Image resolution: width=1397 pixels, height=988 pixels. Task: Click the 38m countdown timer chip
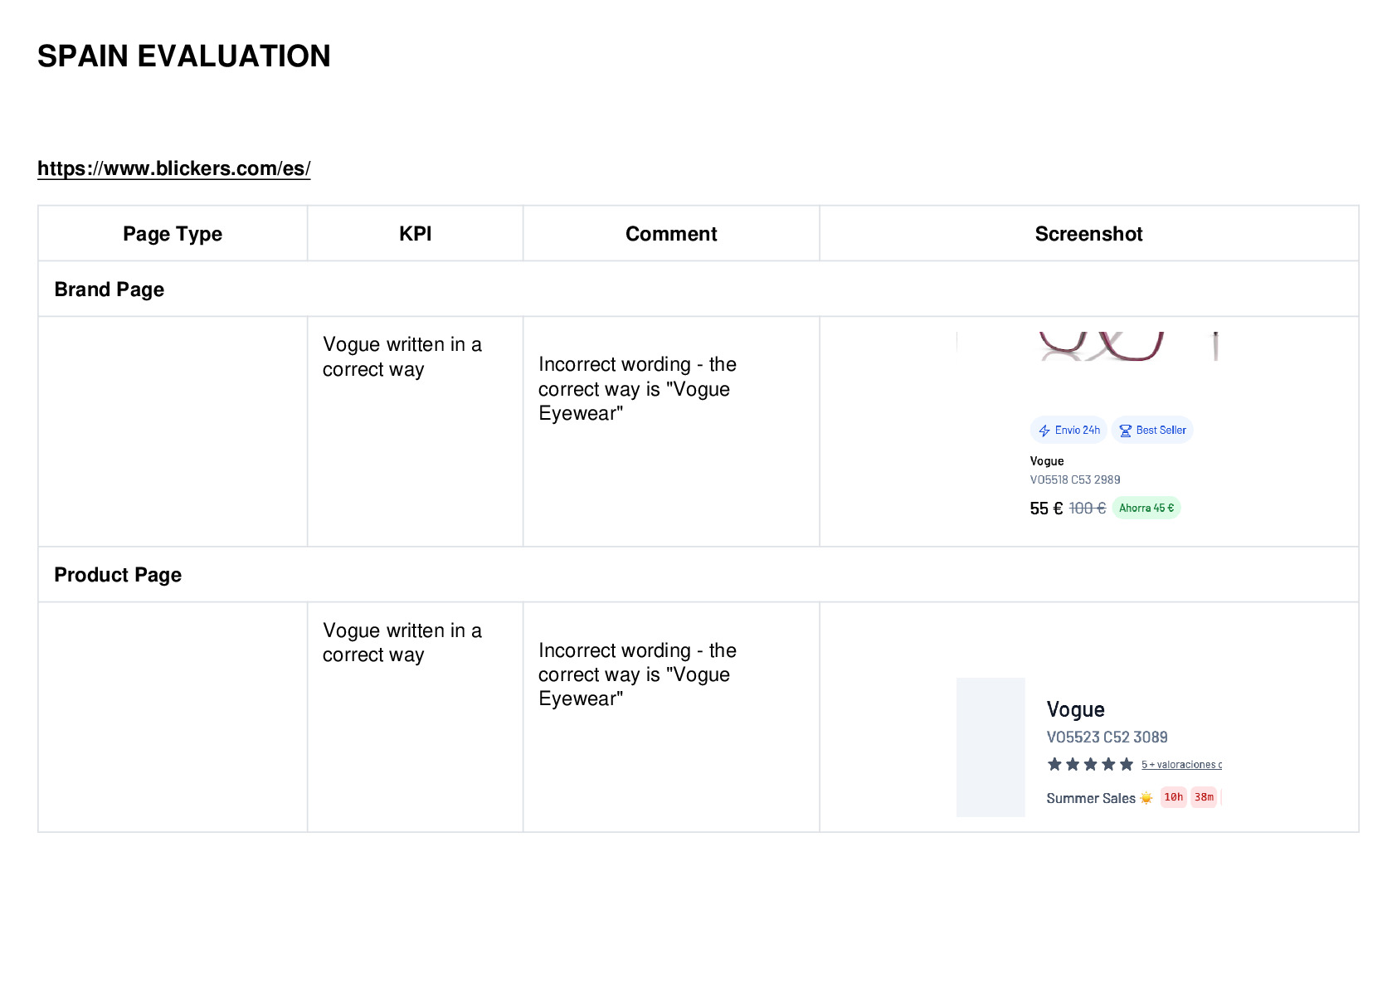coord(1204,797)
